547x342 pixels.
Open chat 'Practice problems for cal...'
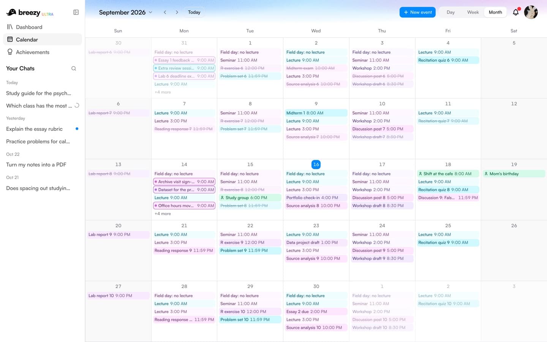pos(43,141)
